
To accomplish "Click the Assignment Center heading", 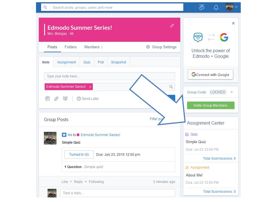I will click(206, 123).
